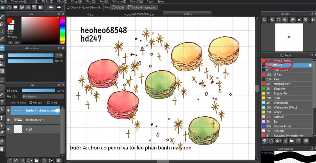Click the brush size slider
This screenshot has height=163, width=316.
pyautogui.click(x=31, y=55)
